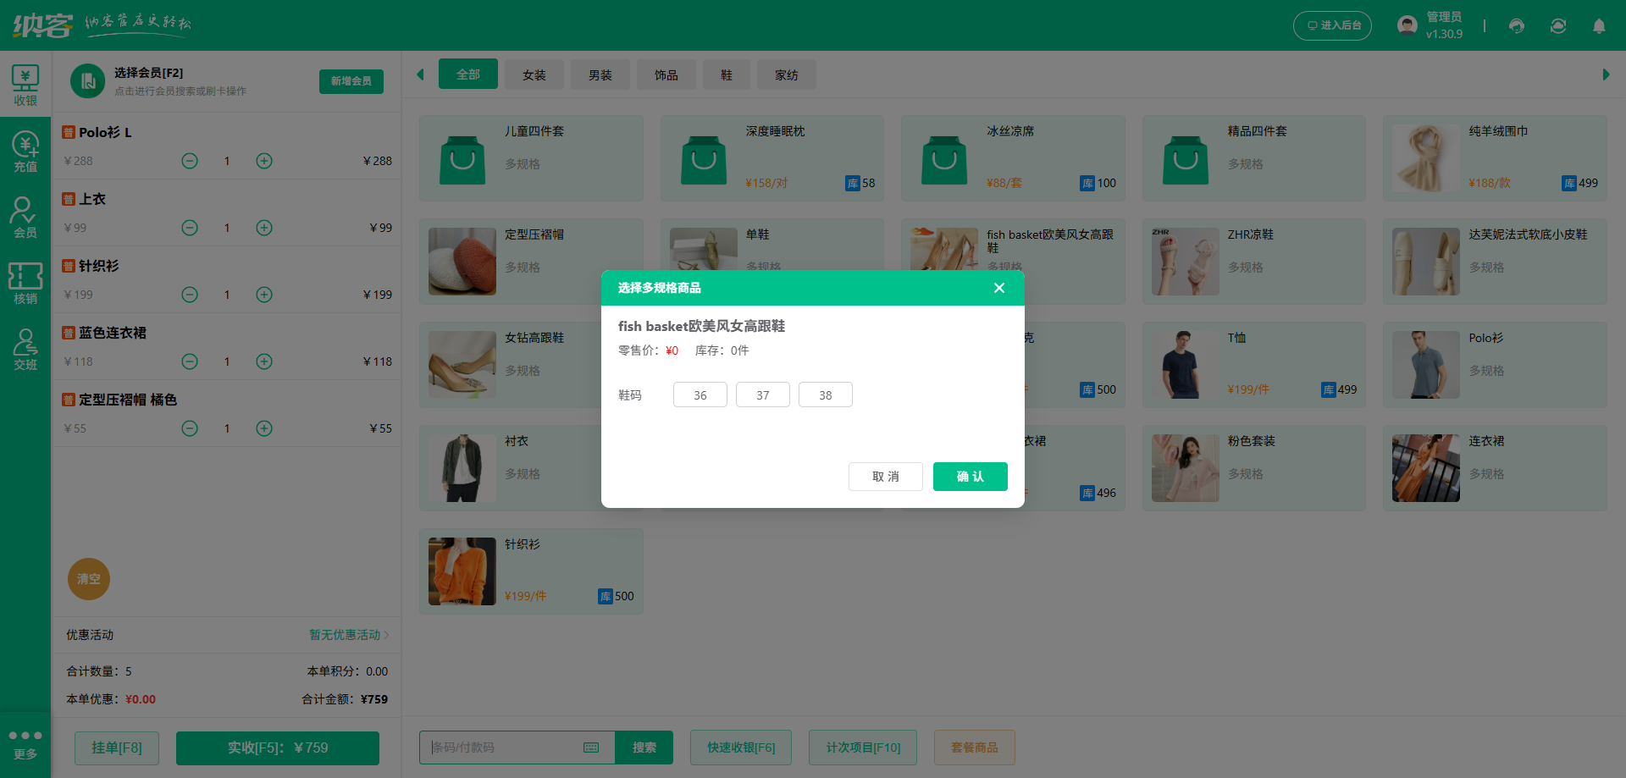1626x778 pixels.
Task: Select shoe size 37 option
Action: 763,395
